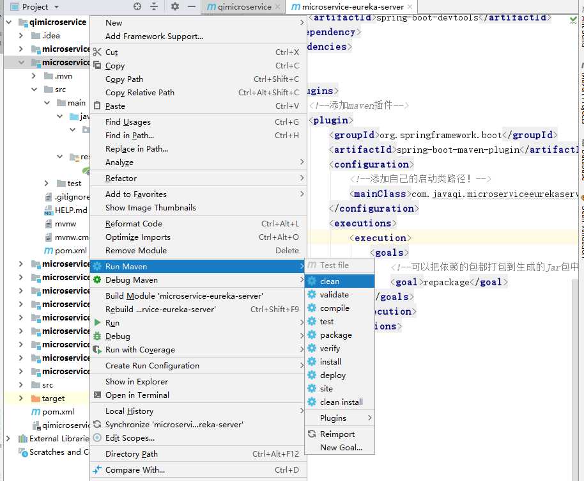Choose Optimize Imports
The height and width of the screenshot is (481, 584).
point(199,237)
